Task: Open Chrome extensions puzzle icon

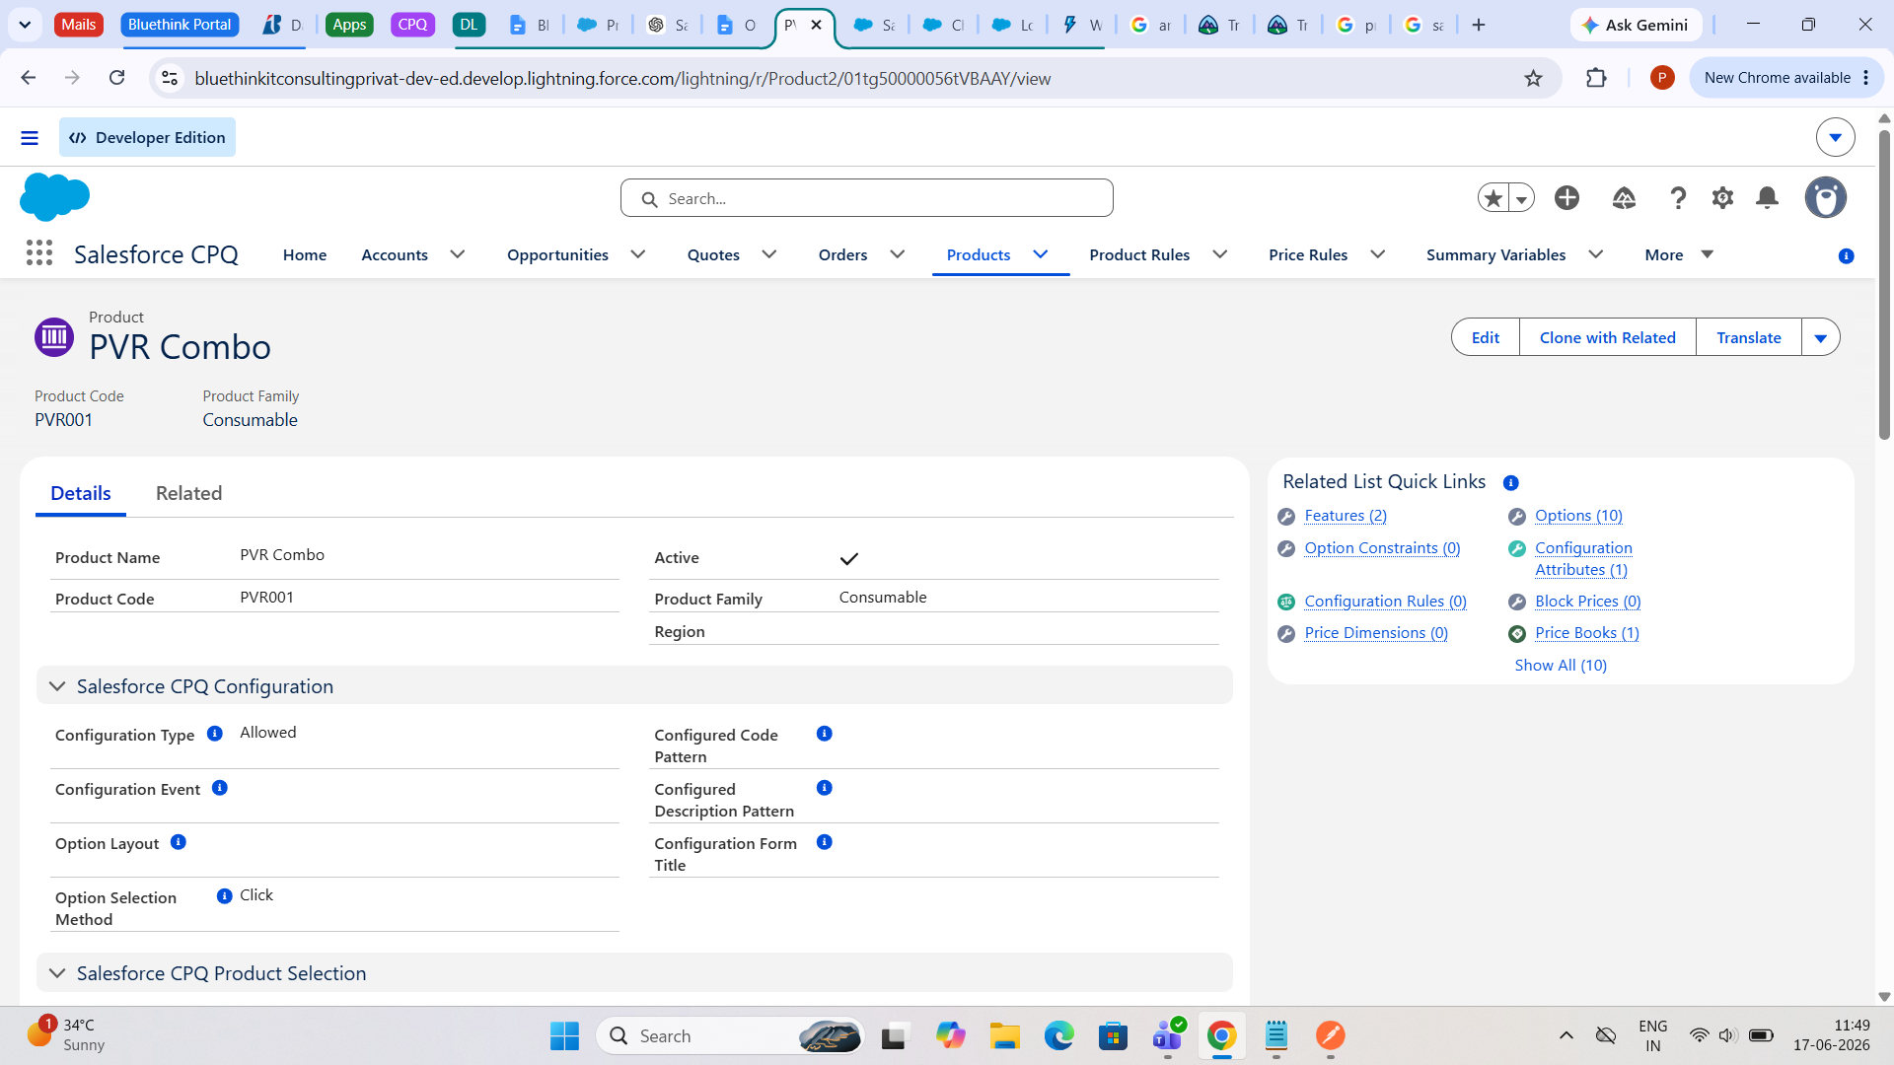Action: point(1596,78)
